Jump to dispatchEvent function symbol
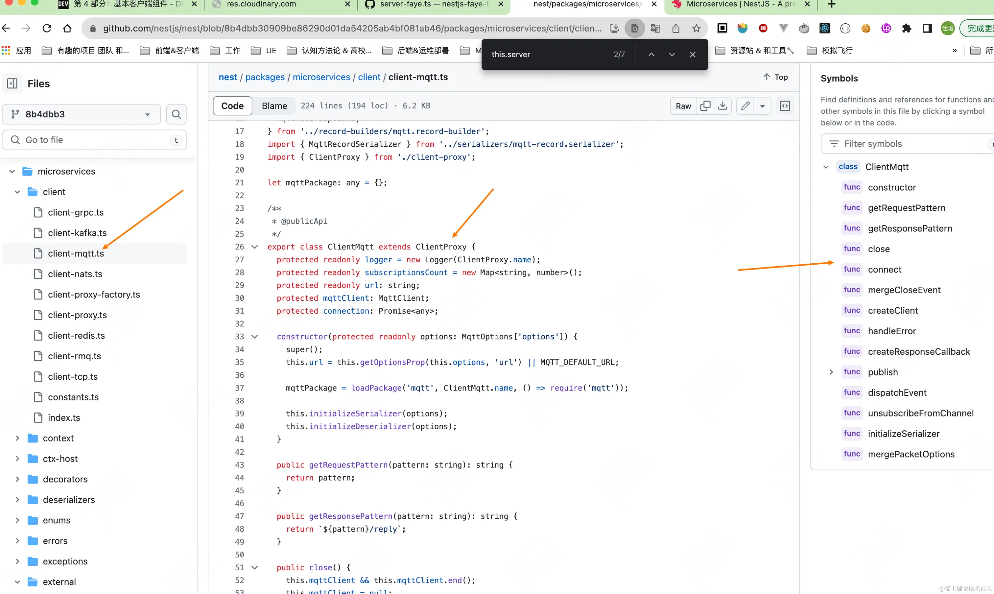Viewport: 994px width, 594px height. point(897,393)
